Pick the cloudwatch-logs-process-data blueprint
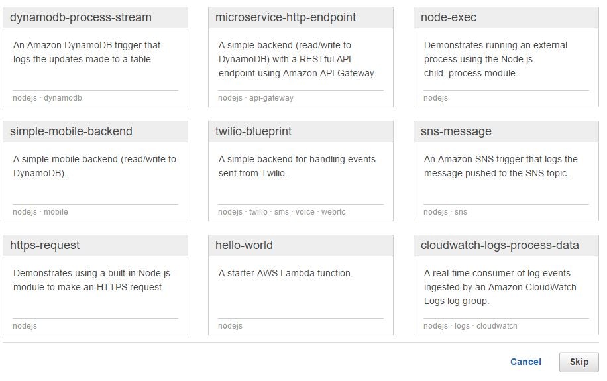The width and height of the screenshot is (607, 381). click(x=500, y=245)
